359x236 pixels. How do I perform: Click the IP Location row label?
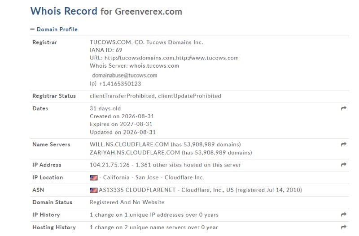(x=48, y=177)
